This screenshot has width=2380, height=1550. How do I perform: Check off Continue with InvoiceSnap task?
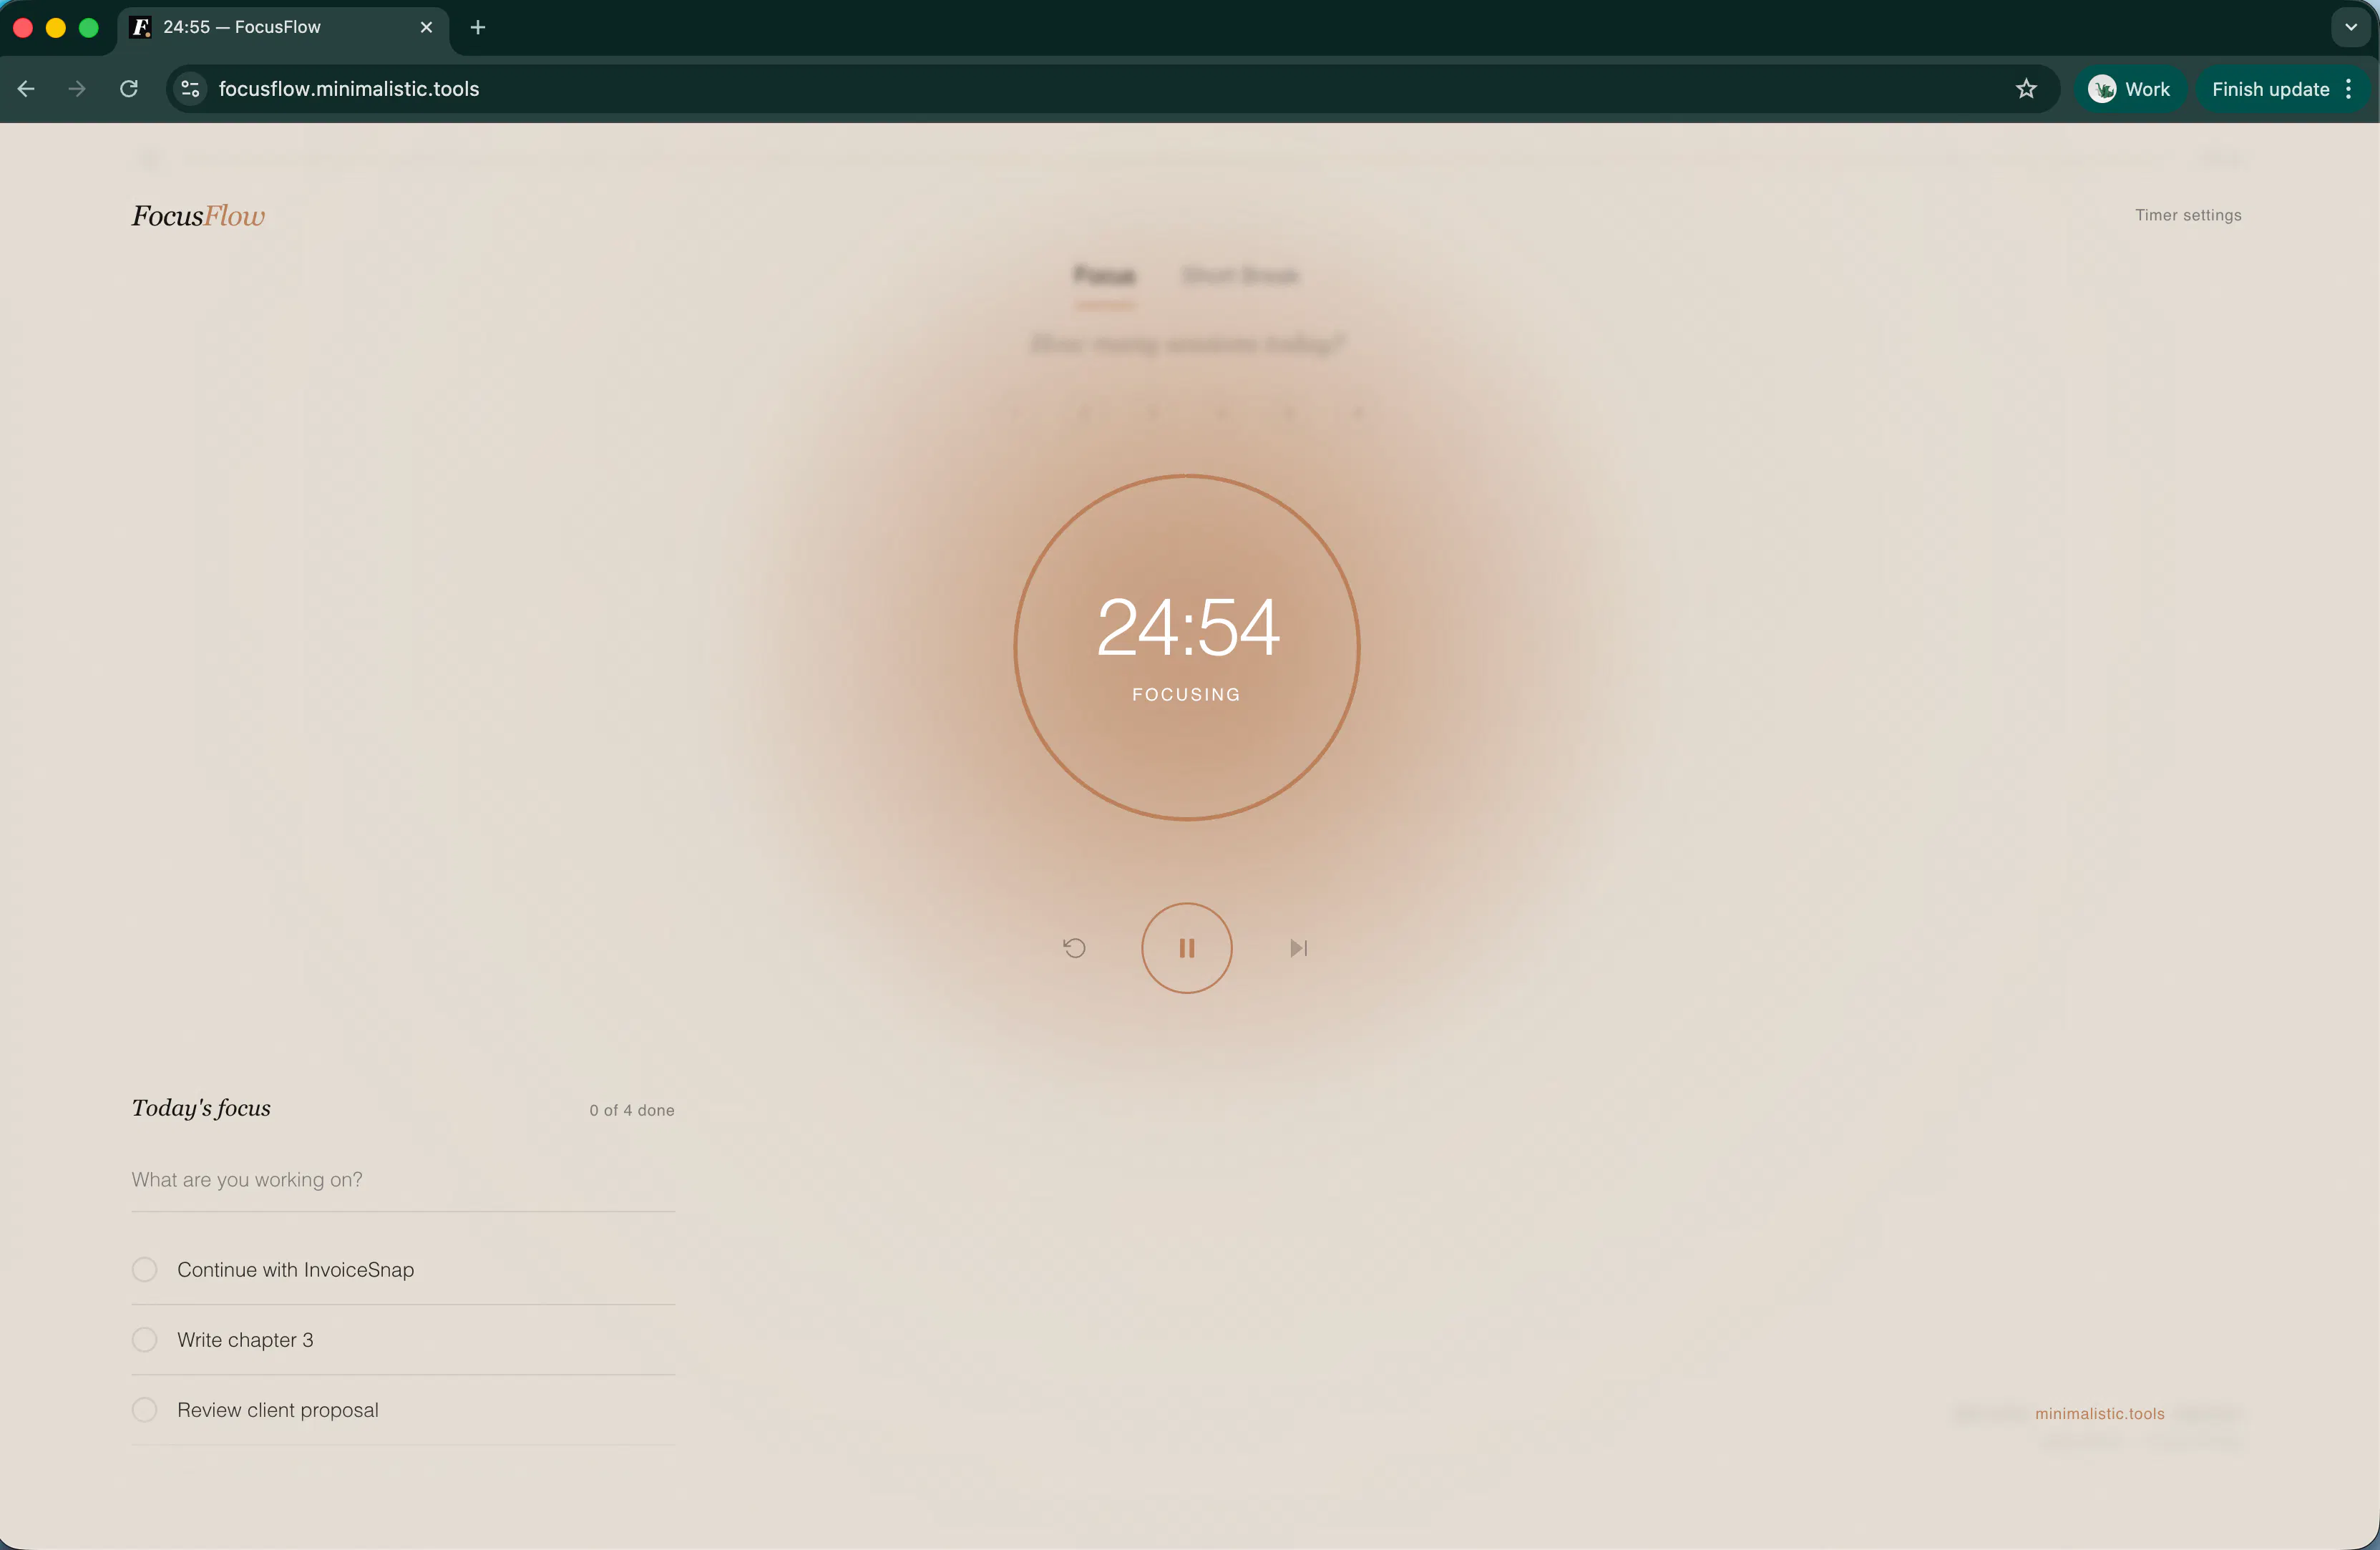(x=145, y=1270)
